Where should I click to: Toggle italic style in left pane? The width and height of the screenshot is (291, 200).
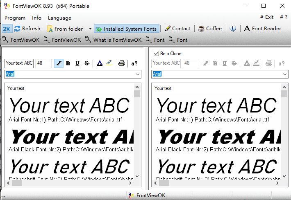click(x=59, y=63)
